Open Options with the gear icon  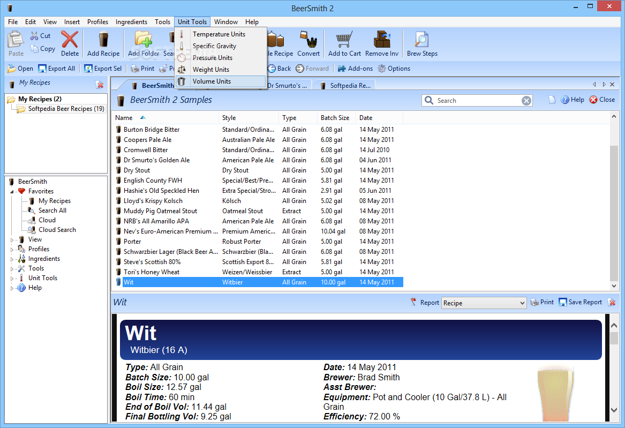pyautogui.click(x=394, y=69)
